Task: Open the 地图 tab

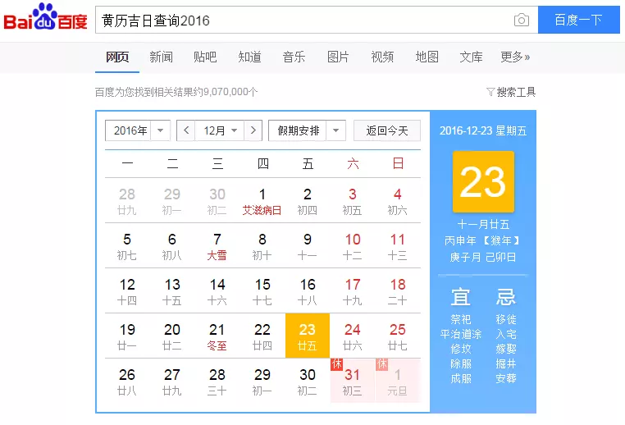Action: coord(427,57)
